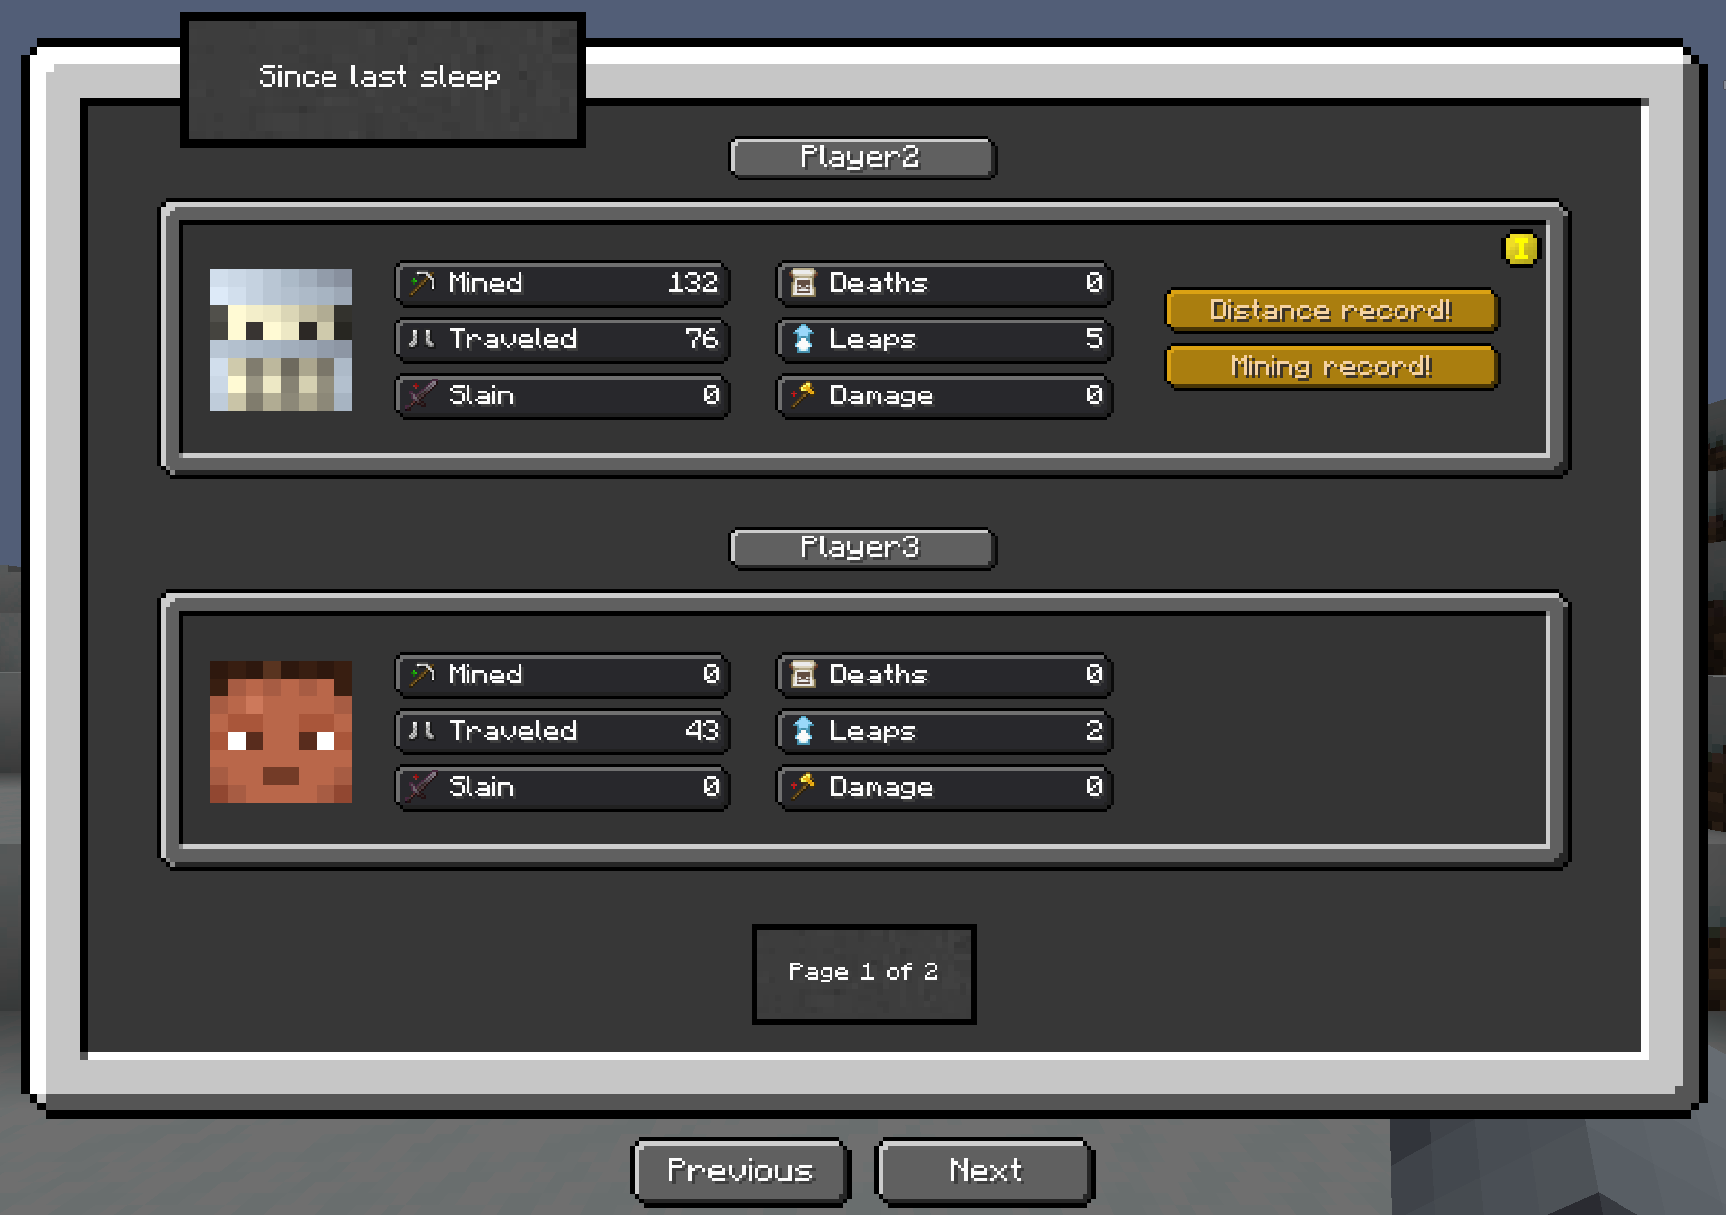
Task: Click Player2's Mined value 132
Action: tap(693, 283)
